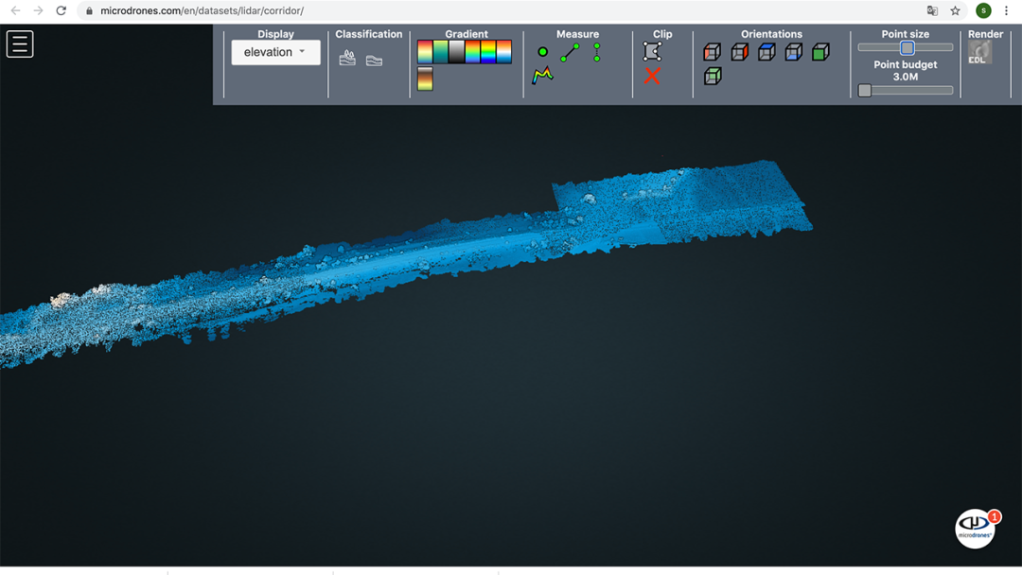Open the hamburger menu in top-left corner
Image resolution: width=1022 pixels, height=575 pixels.
[20, 44]
